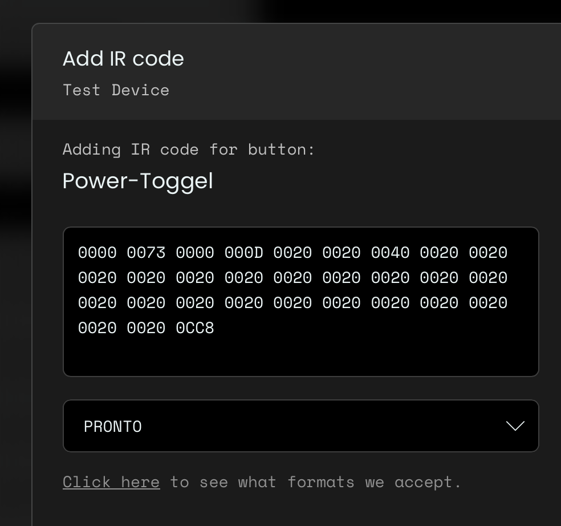This screenshot has width=561, height=526.
Task: Open the PRONTO format dropdown
Action: pos(301,426)
